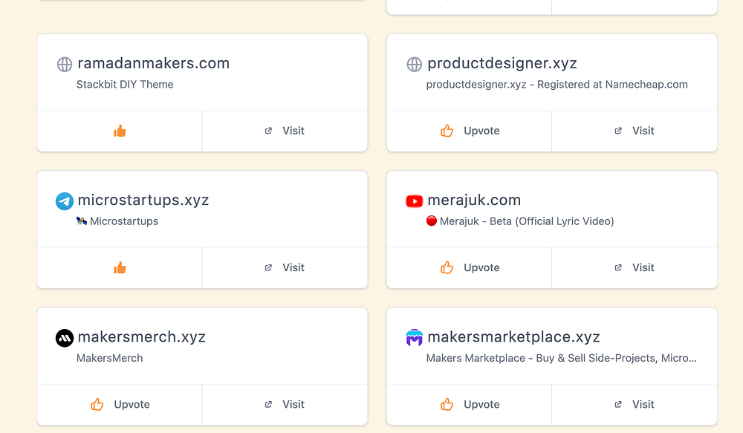Visit microstartups.xyz site
This screenshot has width=743, height=433.
click(x=285, y=267)
